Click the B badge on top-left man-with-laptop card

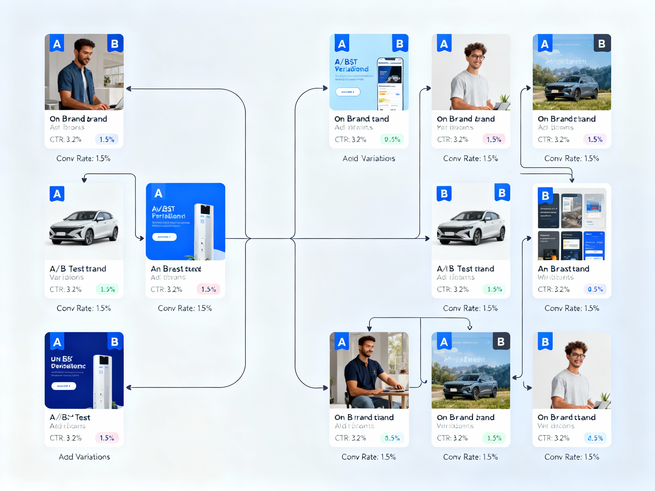tap(115, 44)
